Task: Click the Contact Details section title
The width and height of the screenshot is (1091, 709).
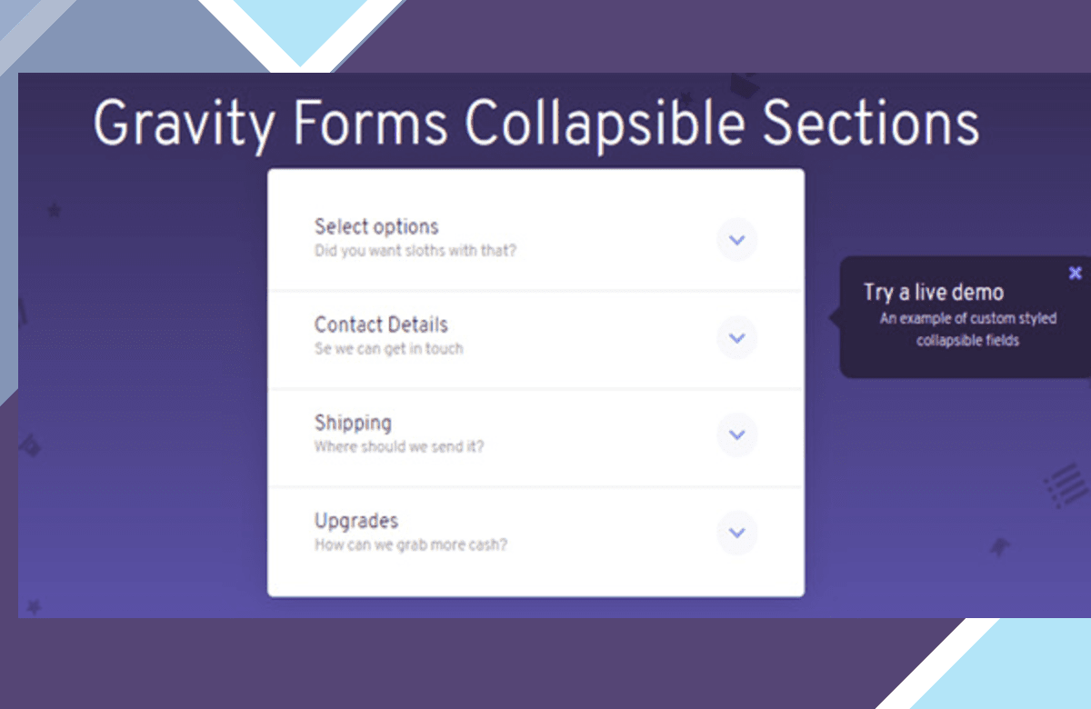Action: click(x=381, y=325)
